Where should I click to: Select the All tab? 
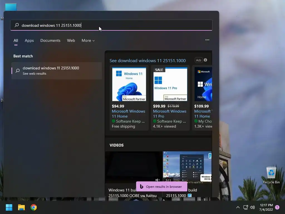click(16, 40)
